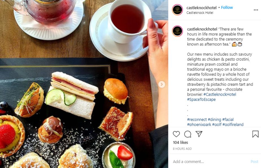The width and height of the screenshot is (261, 168).
Task: Open castleknockhotel username in header
Action: [x=201, y=8]
